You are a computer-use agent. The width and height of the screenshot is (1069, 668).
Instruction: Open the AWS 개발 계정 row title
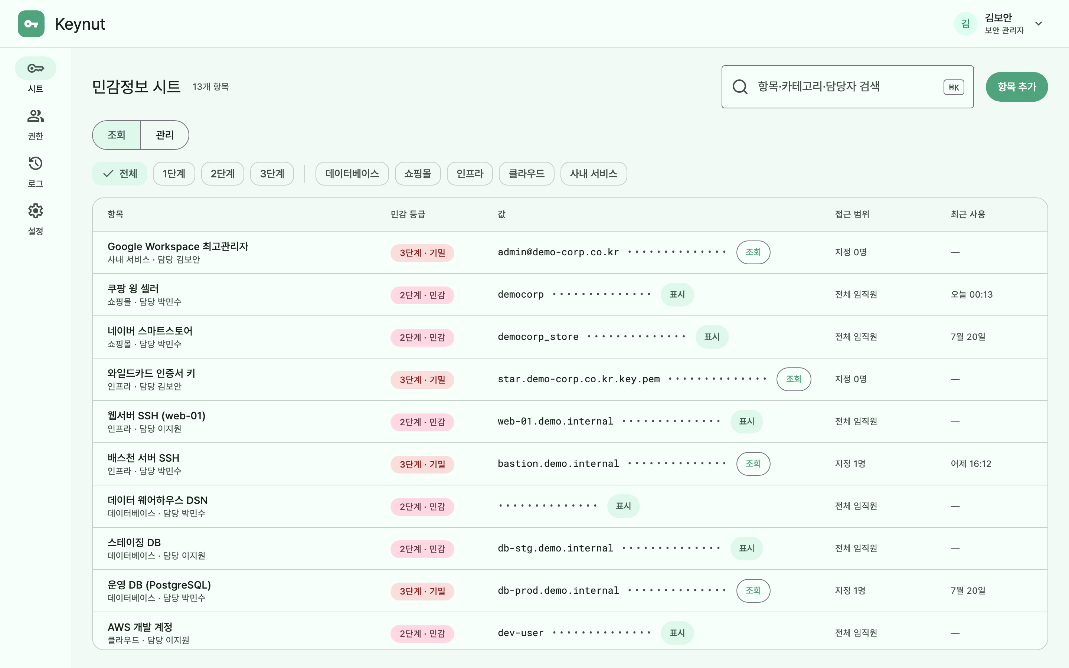[x=140, y=627]
